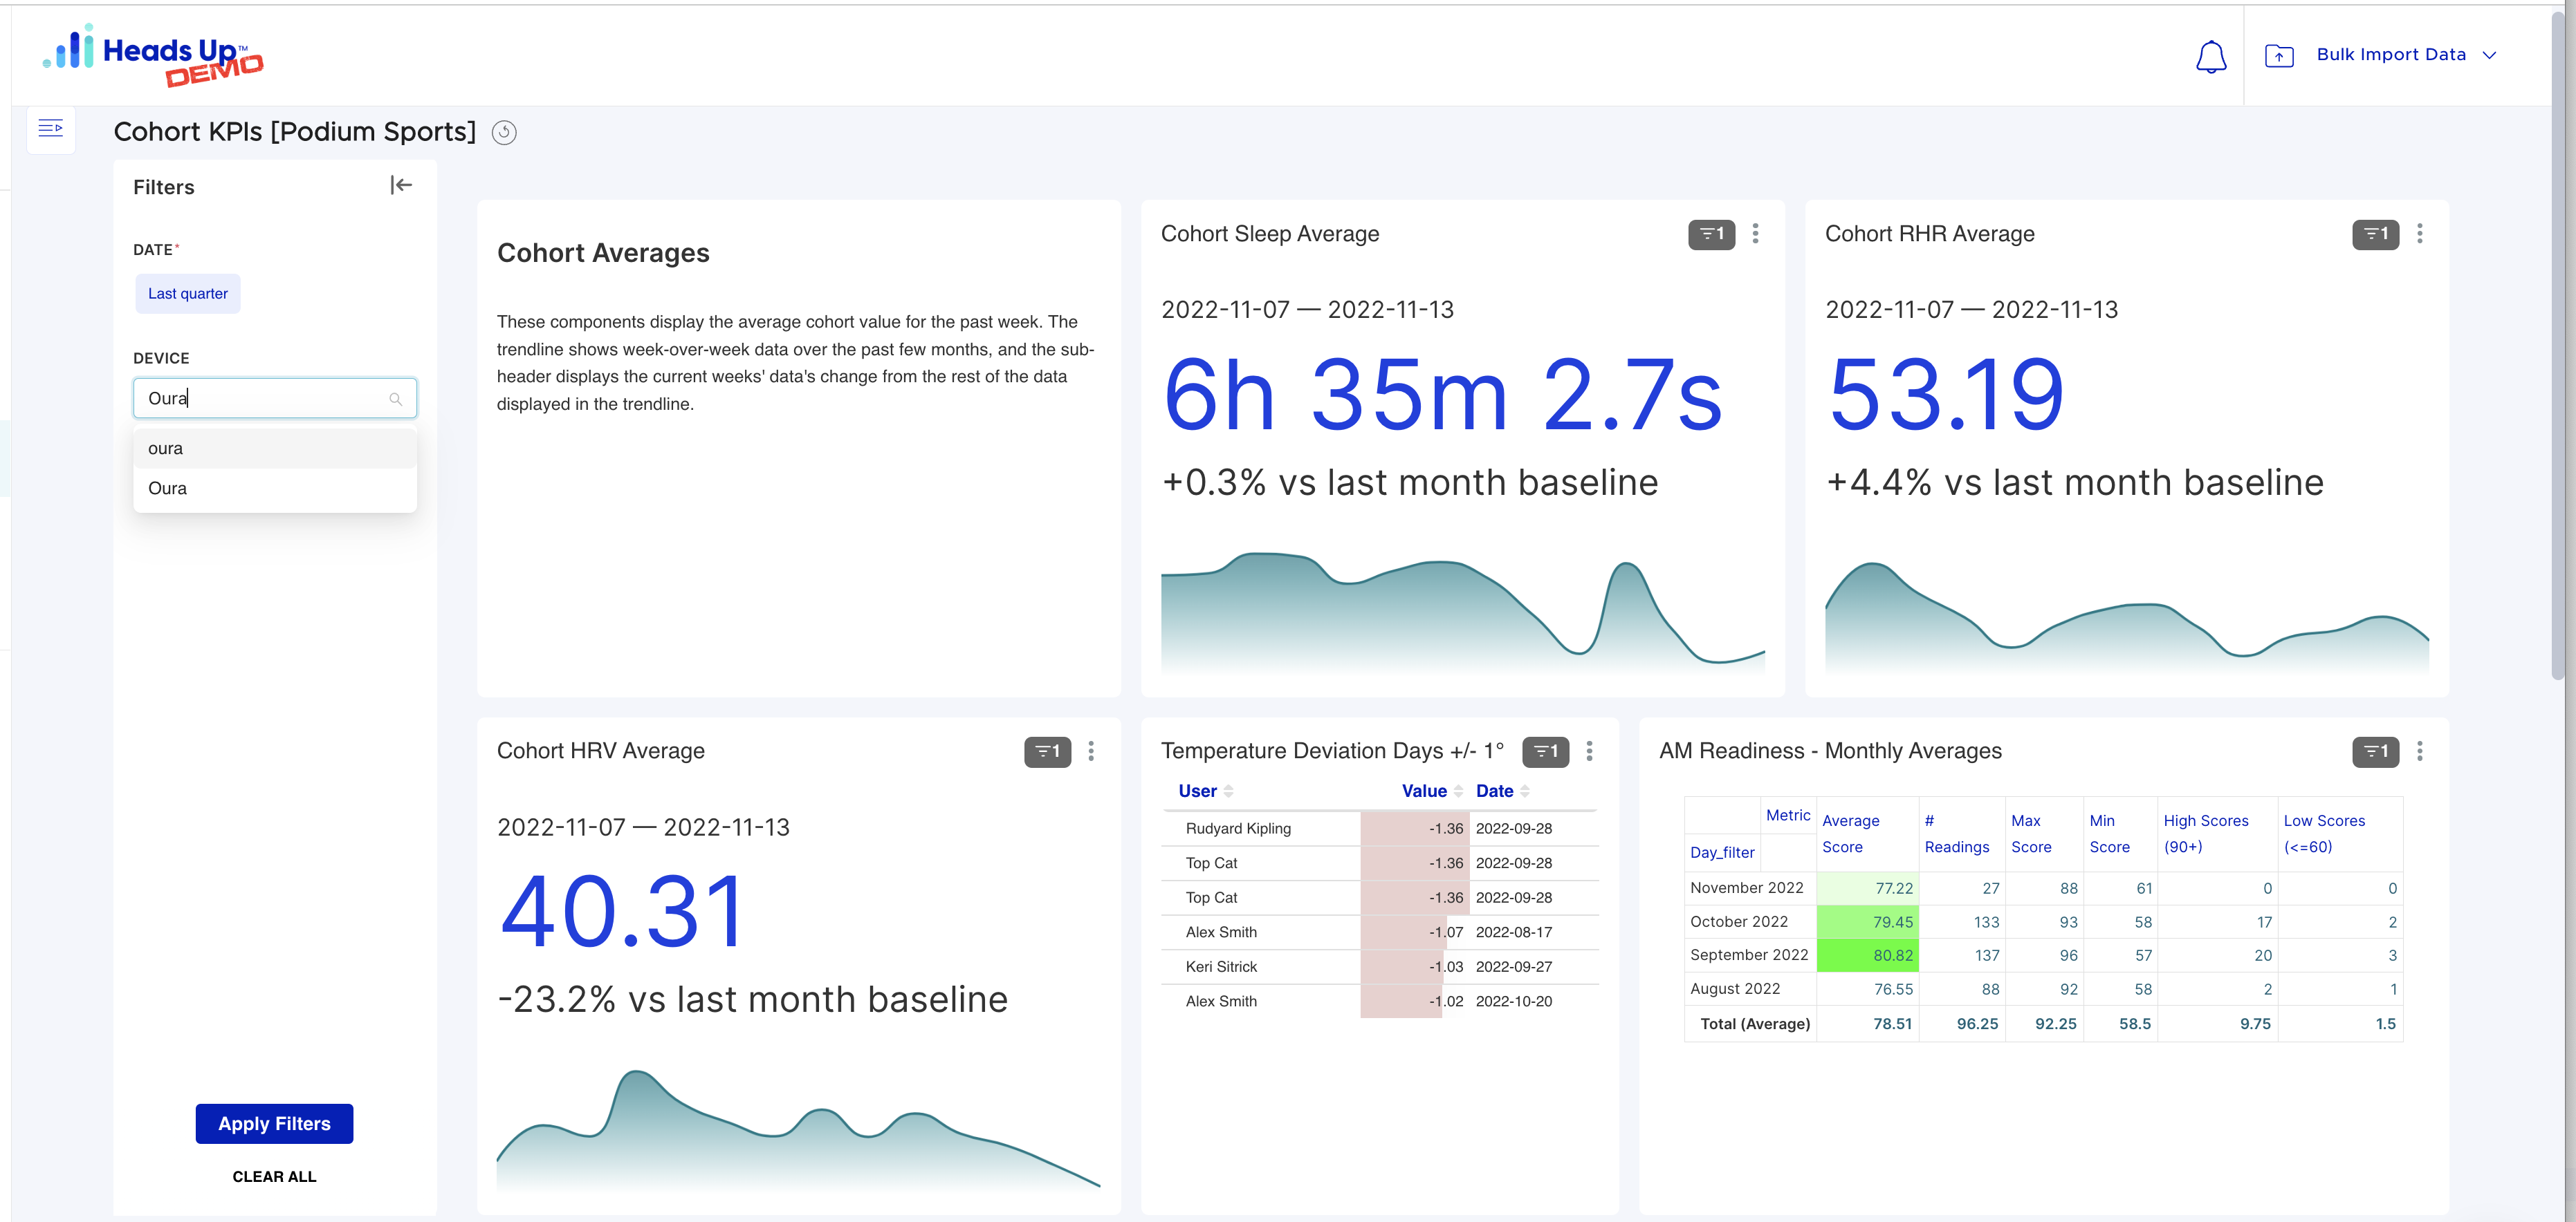Click the Apply Filters button
This screenshot has height=1222, width=2576.
point(274,1124)
